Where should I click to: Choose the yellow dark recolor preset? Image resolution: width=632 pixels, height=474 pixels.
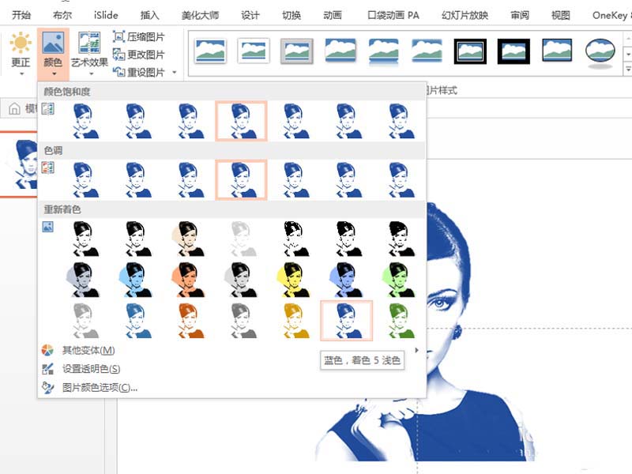[293, 280]
